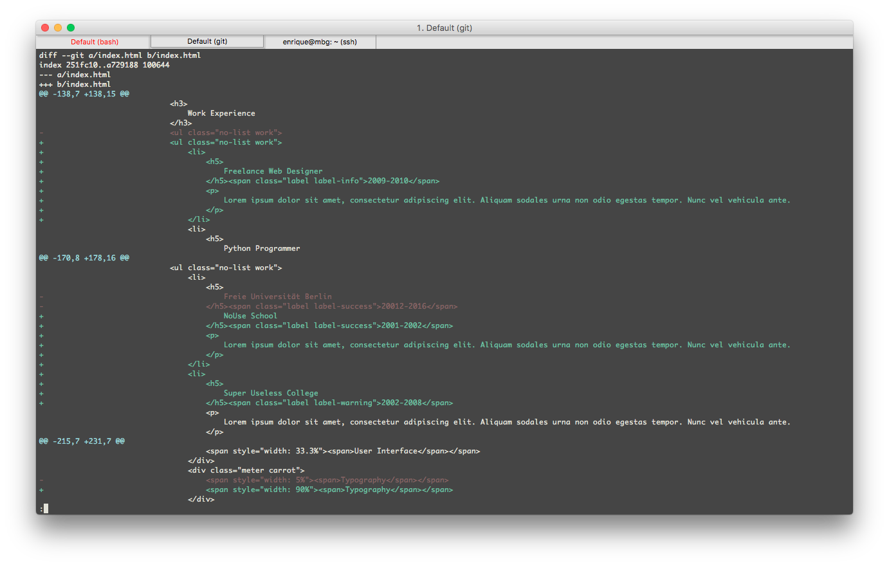Select the Default (git) tab

point(207,42)
